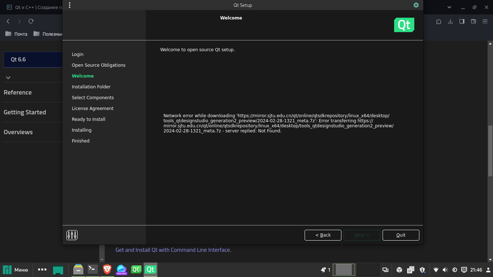Screen dimensions: 493x277
Task: Open Qt Creator from the taskbar
Action: click(136, 269)
